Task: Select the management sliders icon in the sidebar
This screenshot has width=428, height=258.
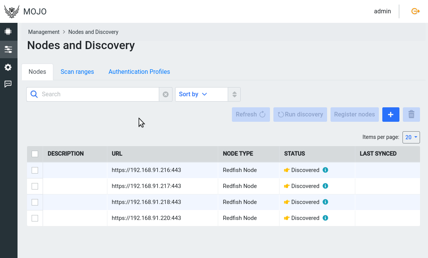Action: (8, 49)
